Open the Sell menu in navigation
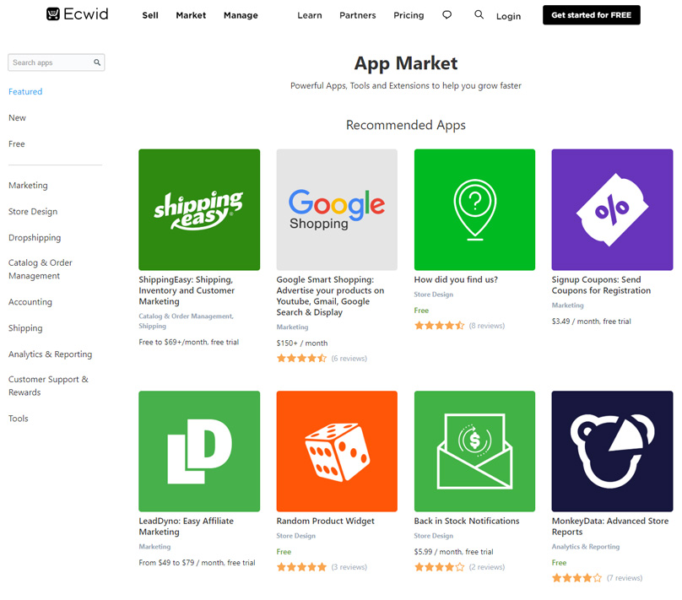Viewport: 682px width, 600px height. tap(150, 15)
